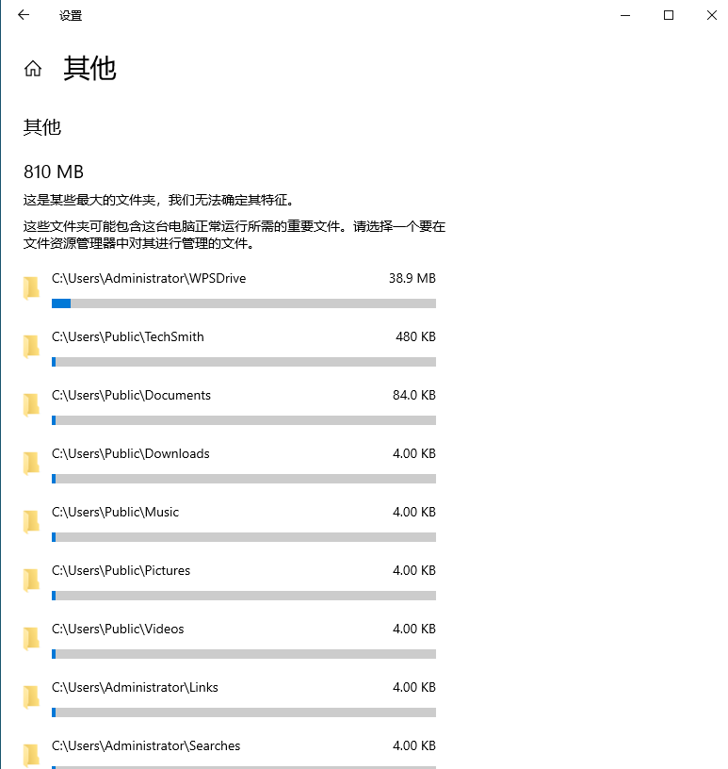Select C:\Users\Public\Music path
Screen dimensions: 728x769
[x=115, y=512]
